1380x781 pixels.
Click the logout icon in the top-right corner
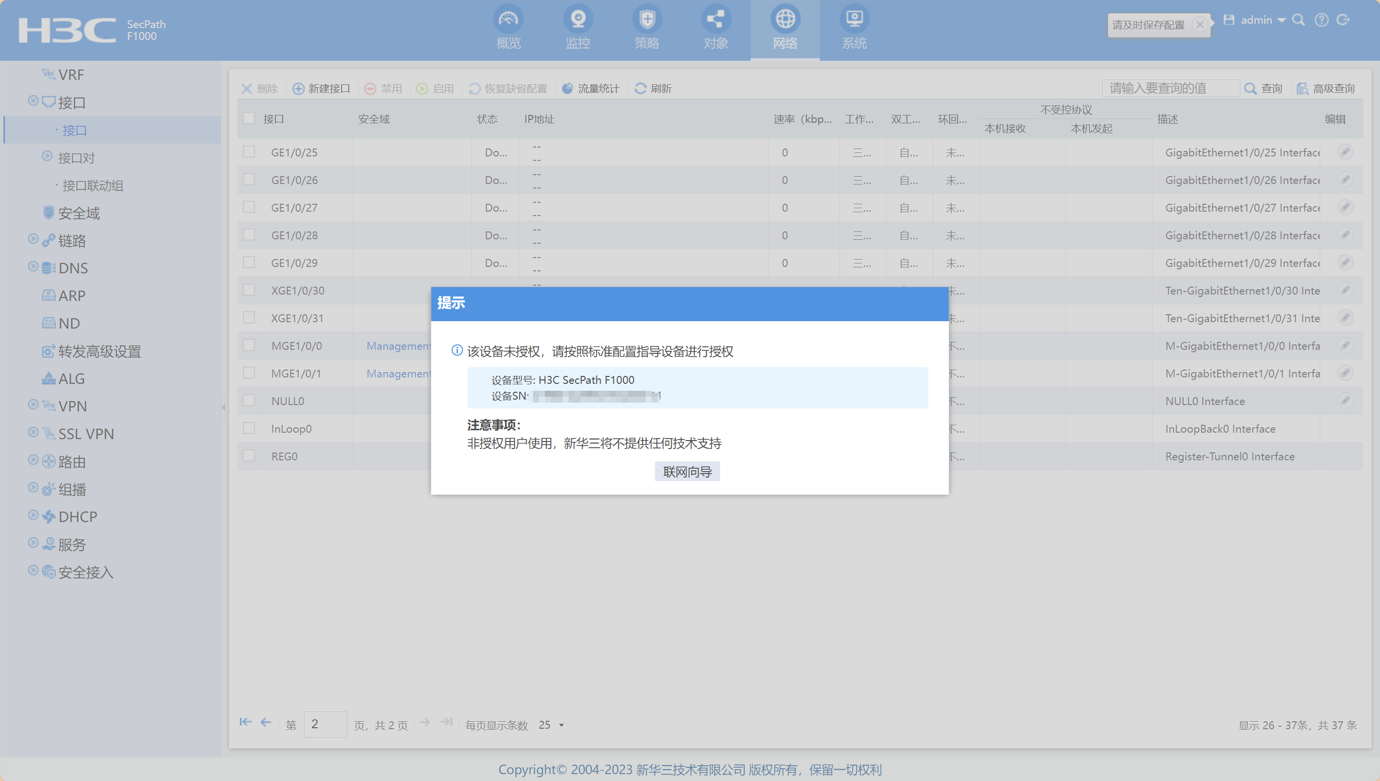(1343, 20)
